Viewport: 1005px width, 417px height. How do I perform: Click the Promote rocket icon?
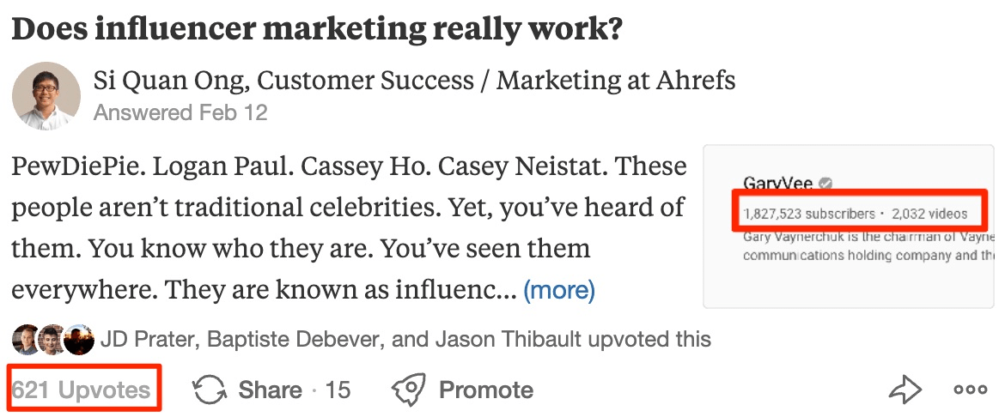click(x=409, y=390)
